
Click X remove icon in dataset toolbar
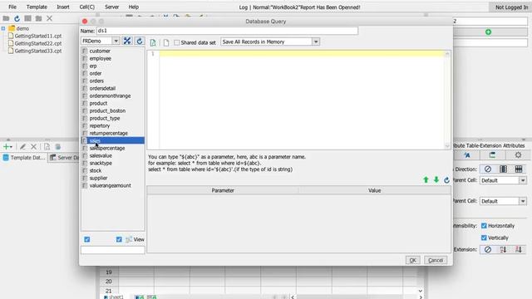[33, 147]
